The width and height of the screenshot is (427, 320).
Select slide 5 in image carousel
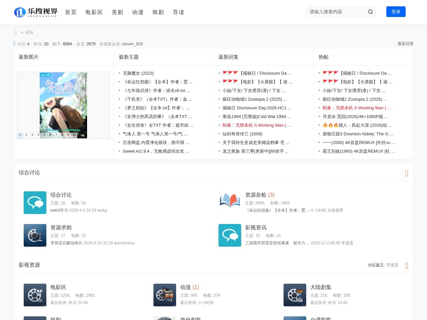click(x=44, y=135)
